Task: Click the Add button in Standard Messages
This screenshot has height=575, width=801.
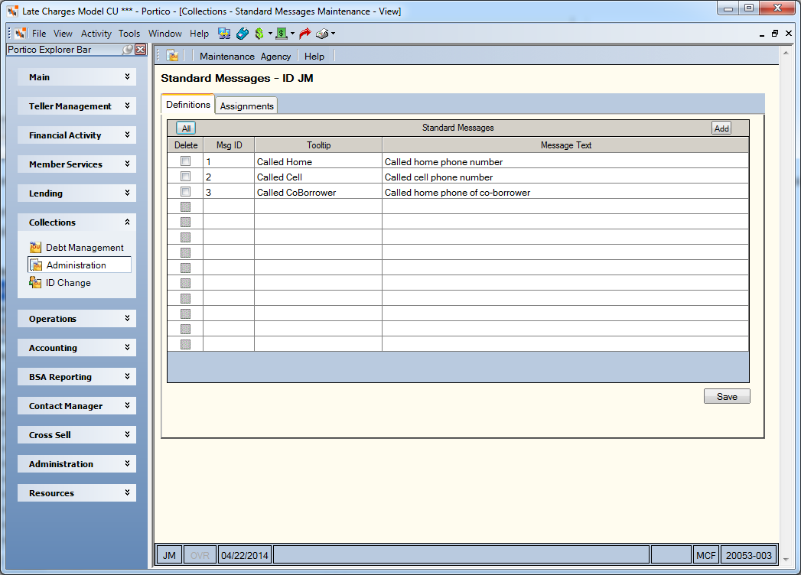Action: coord(721,128)
